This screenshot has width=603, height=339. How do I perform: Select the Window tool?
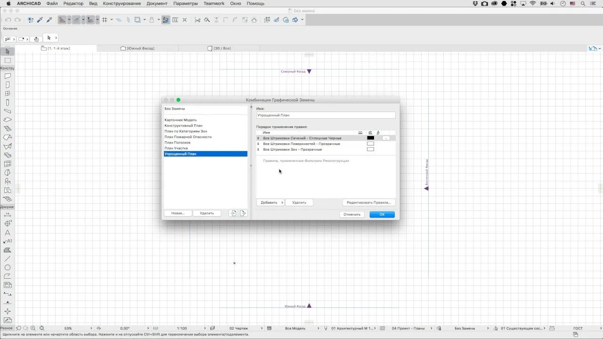coord(8,94)
